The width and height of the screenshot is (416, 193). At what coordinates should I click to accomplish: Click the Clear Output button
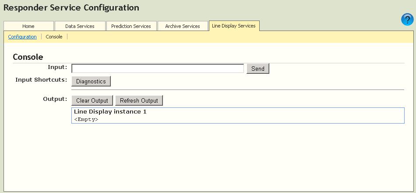92,100
